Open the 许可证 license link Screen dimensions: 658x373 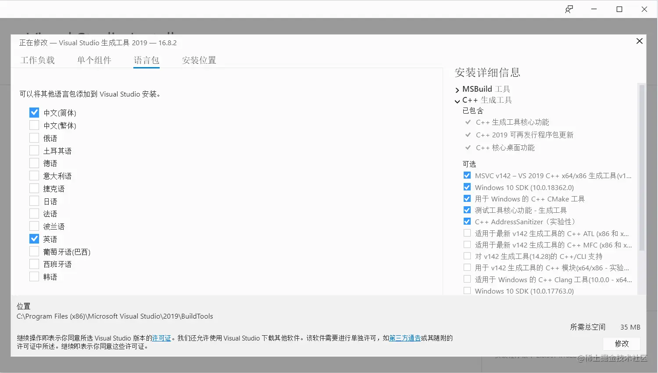(161, 338)
